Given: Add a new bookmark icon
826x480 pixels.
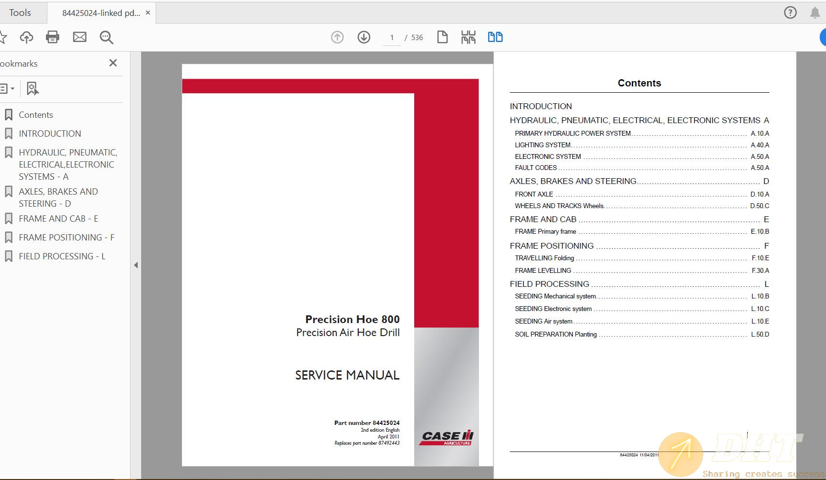Looking at the screenshot, I should point(33,88).
